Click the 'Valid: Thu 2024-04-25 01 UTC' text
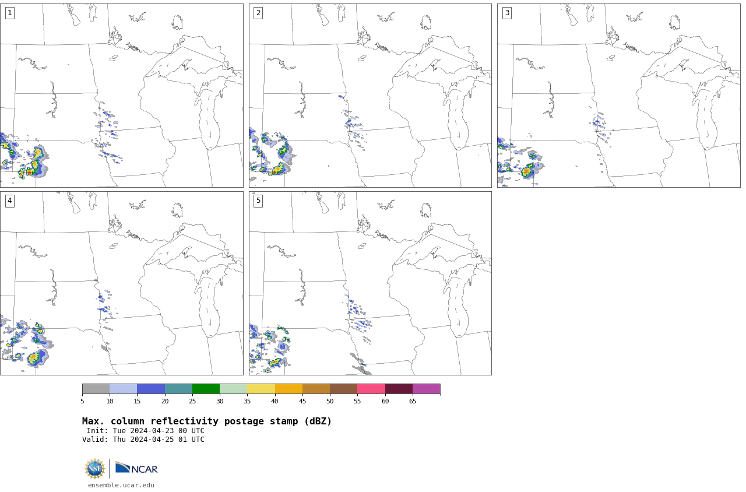This screenshot has height=492, width=746. tap(143, 440)
